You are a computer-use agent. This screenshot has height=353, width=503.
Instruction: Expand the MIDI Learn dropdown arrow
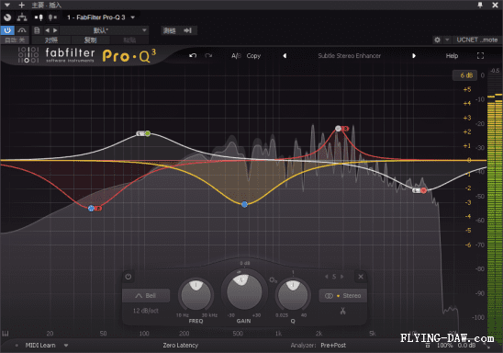tap(66, 346)
